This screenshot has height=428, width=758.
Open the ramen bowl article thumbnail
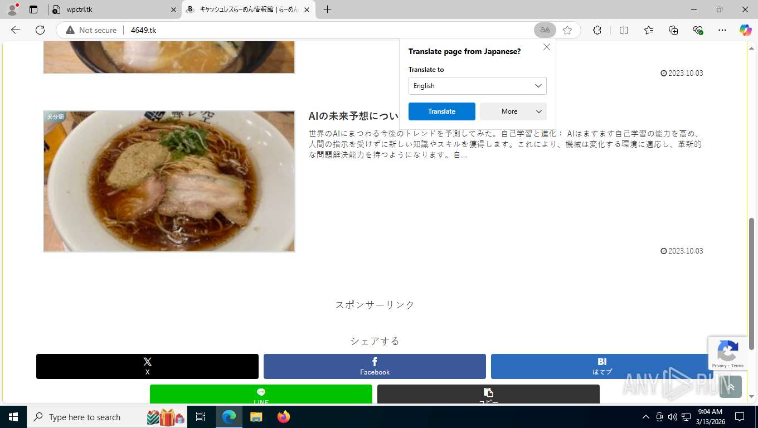coord(169,181)
